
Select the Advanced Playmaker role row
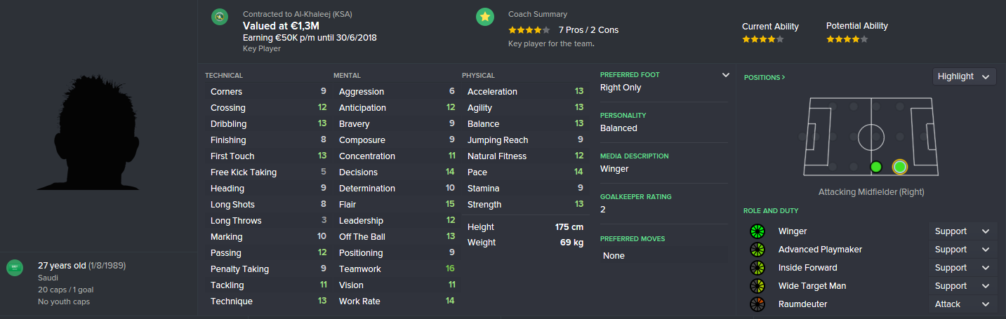(820, 250)
